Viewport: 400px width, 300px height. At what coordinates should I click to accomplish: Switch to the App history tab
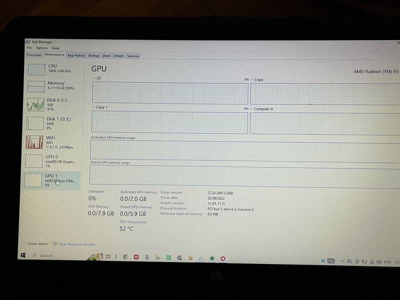[76, 55]
